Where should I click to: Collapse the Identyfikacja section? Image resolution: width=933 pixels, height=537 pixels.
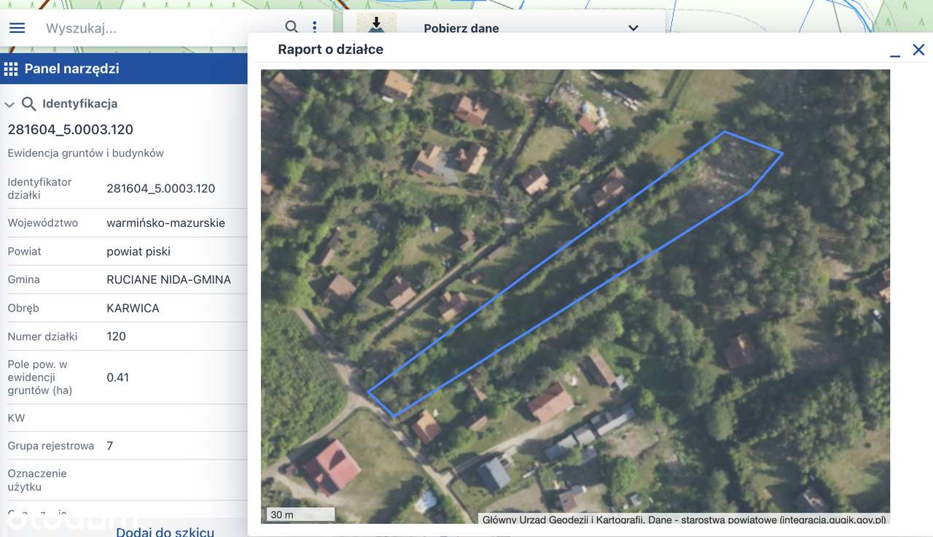click(9, 104)
